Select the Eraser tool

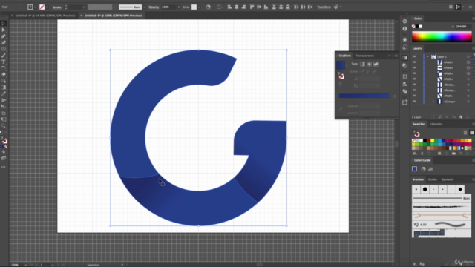click(4, 74)
